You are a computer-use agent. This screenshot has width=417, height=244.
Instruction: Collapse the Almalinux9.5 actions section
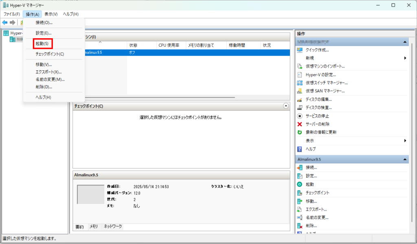pyautogui.click(x=405, y=159)
